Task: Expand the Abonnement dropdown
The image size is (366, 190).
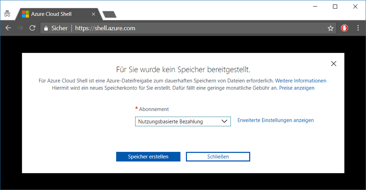Action: (183, 121)
